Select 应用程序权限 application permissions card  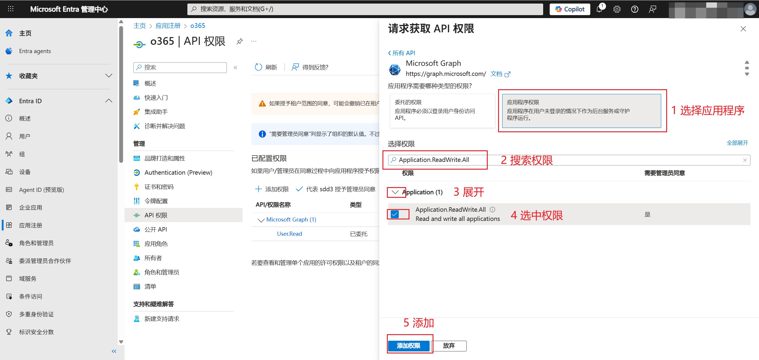581,111
